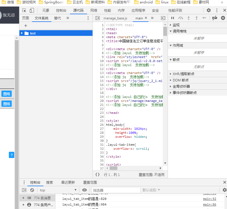Open 最近更新 tab in drawer

coord(68,183)
